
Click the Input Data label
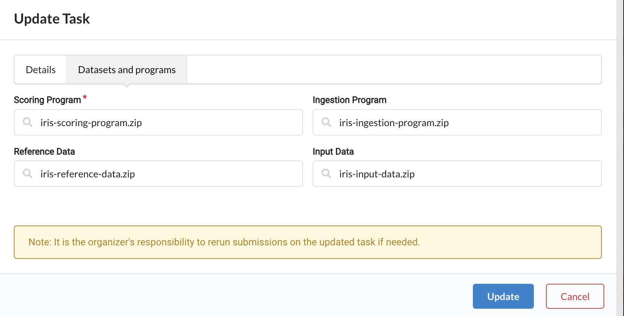(x=333, y=151)
